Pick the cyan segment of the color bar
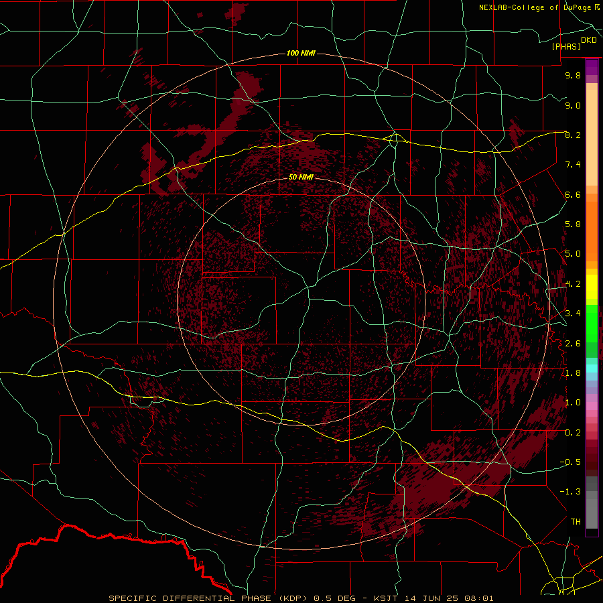The width and height of the screenshot is (603, 603). coord(592,368)
